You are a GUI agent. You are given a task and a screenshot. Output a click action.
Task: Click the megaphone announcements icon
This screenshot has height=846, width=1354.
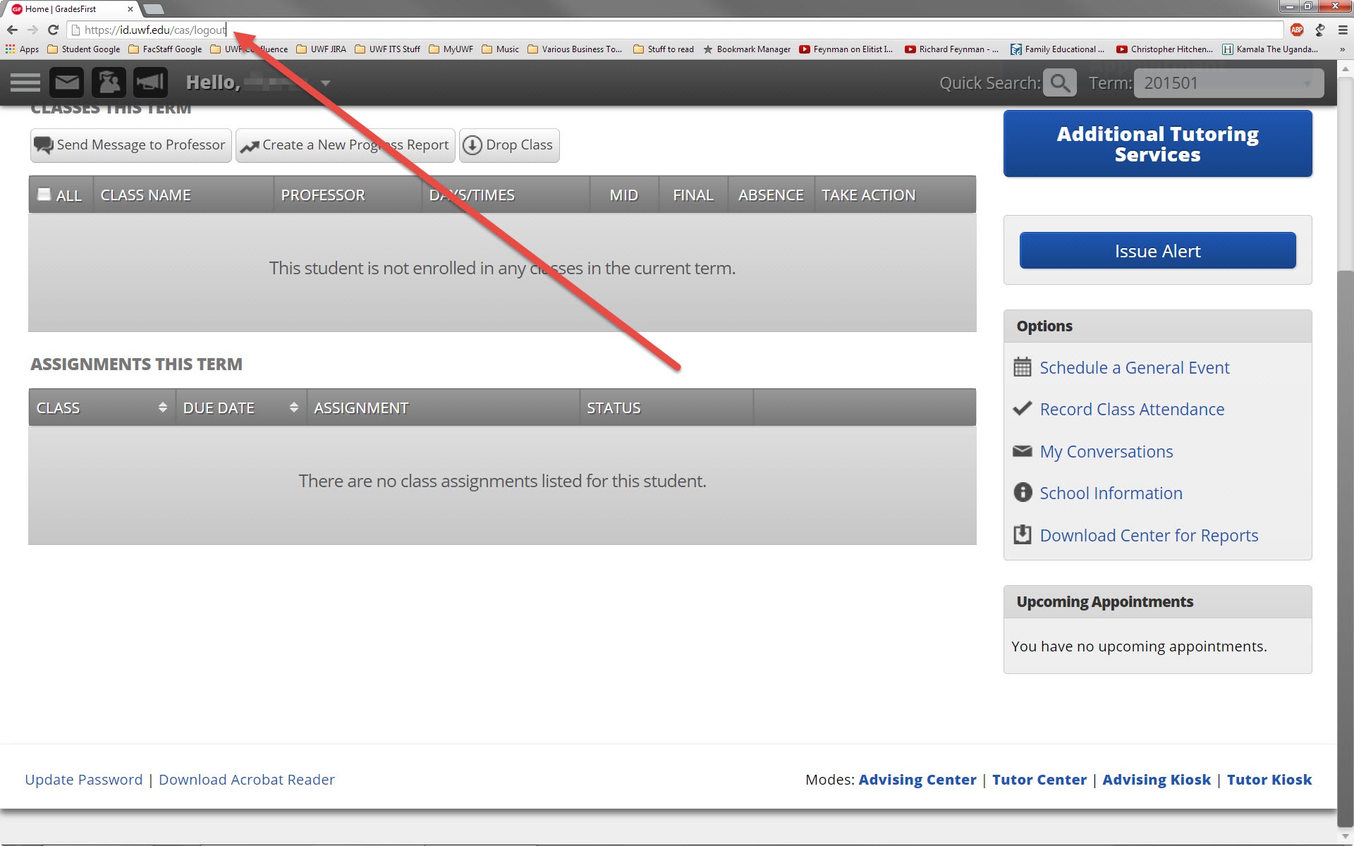[150, 82]
